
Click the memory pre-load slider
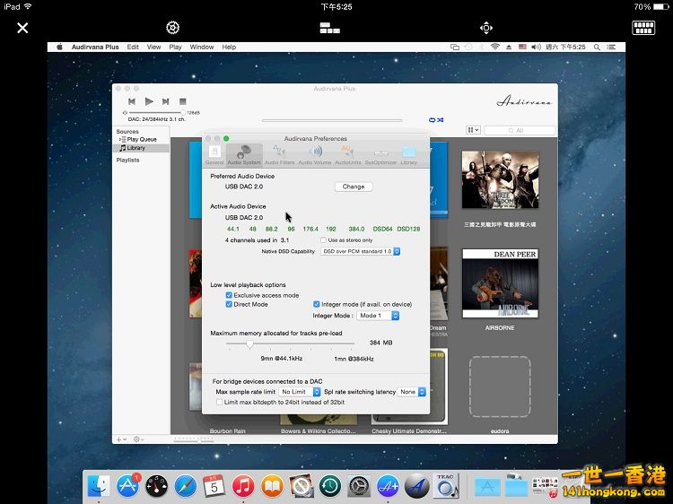pos(249,343)
